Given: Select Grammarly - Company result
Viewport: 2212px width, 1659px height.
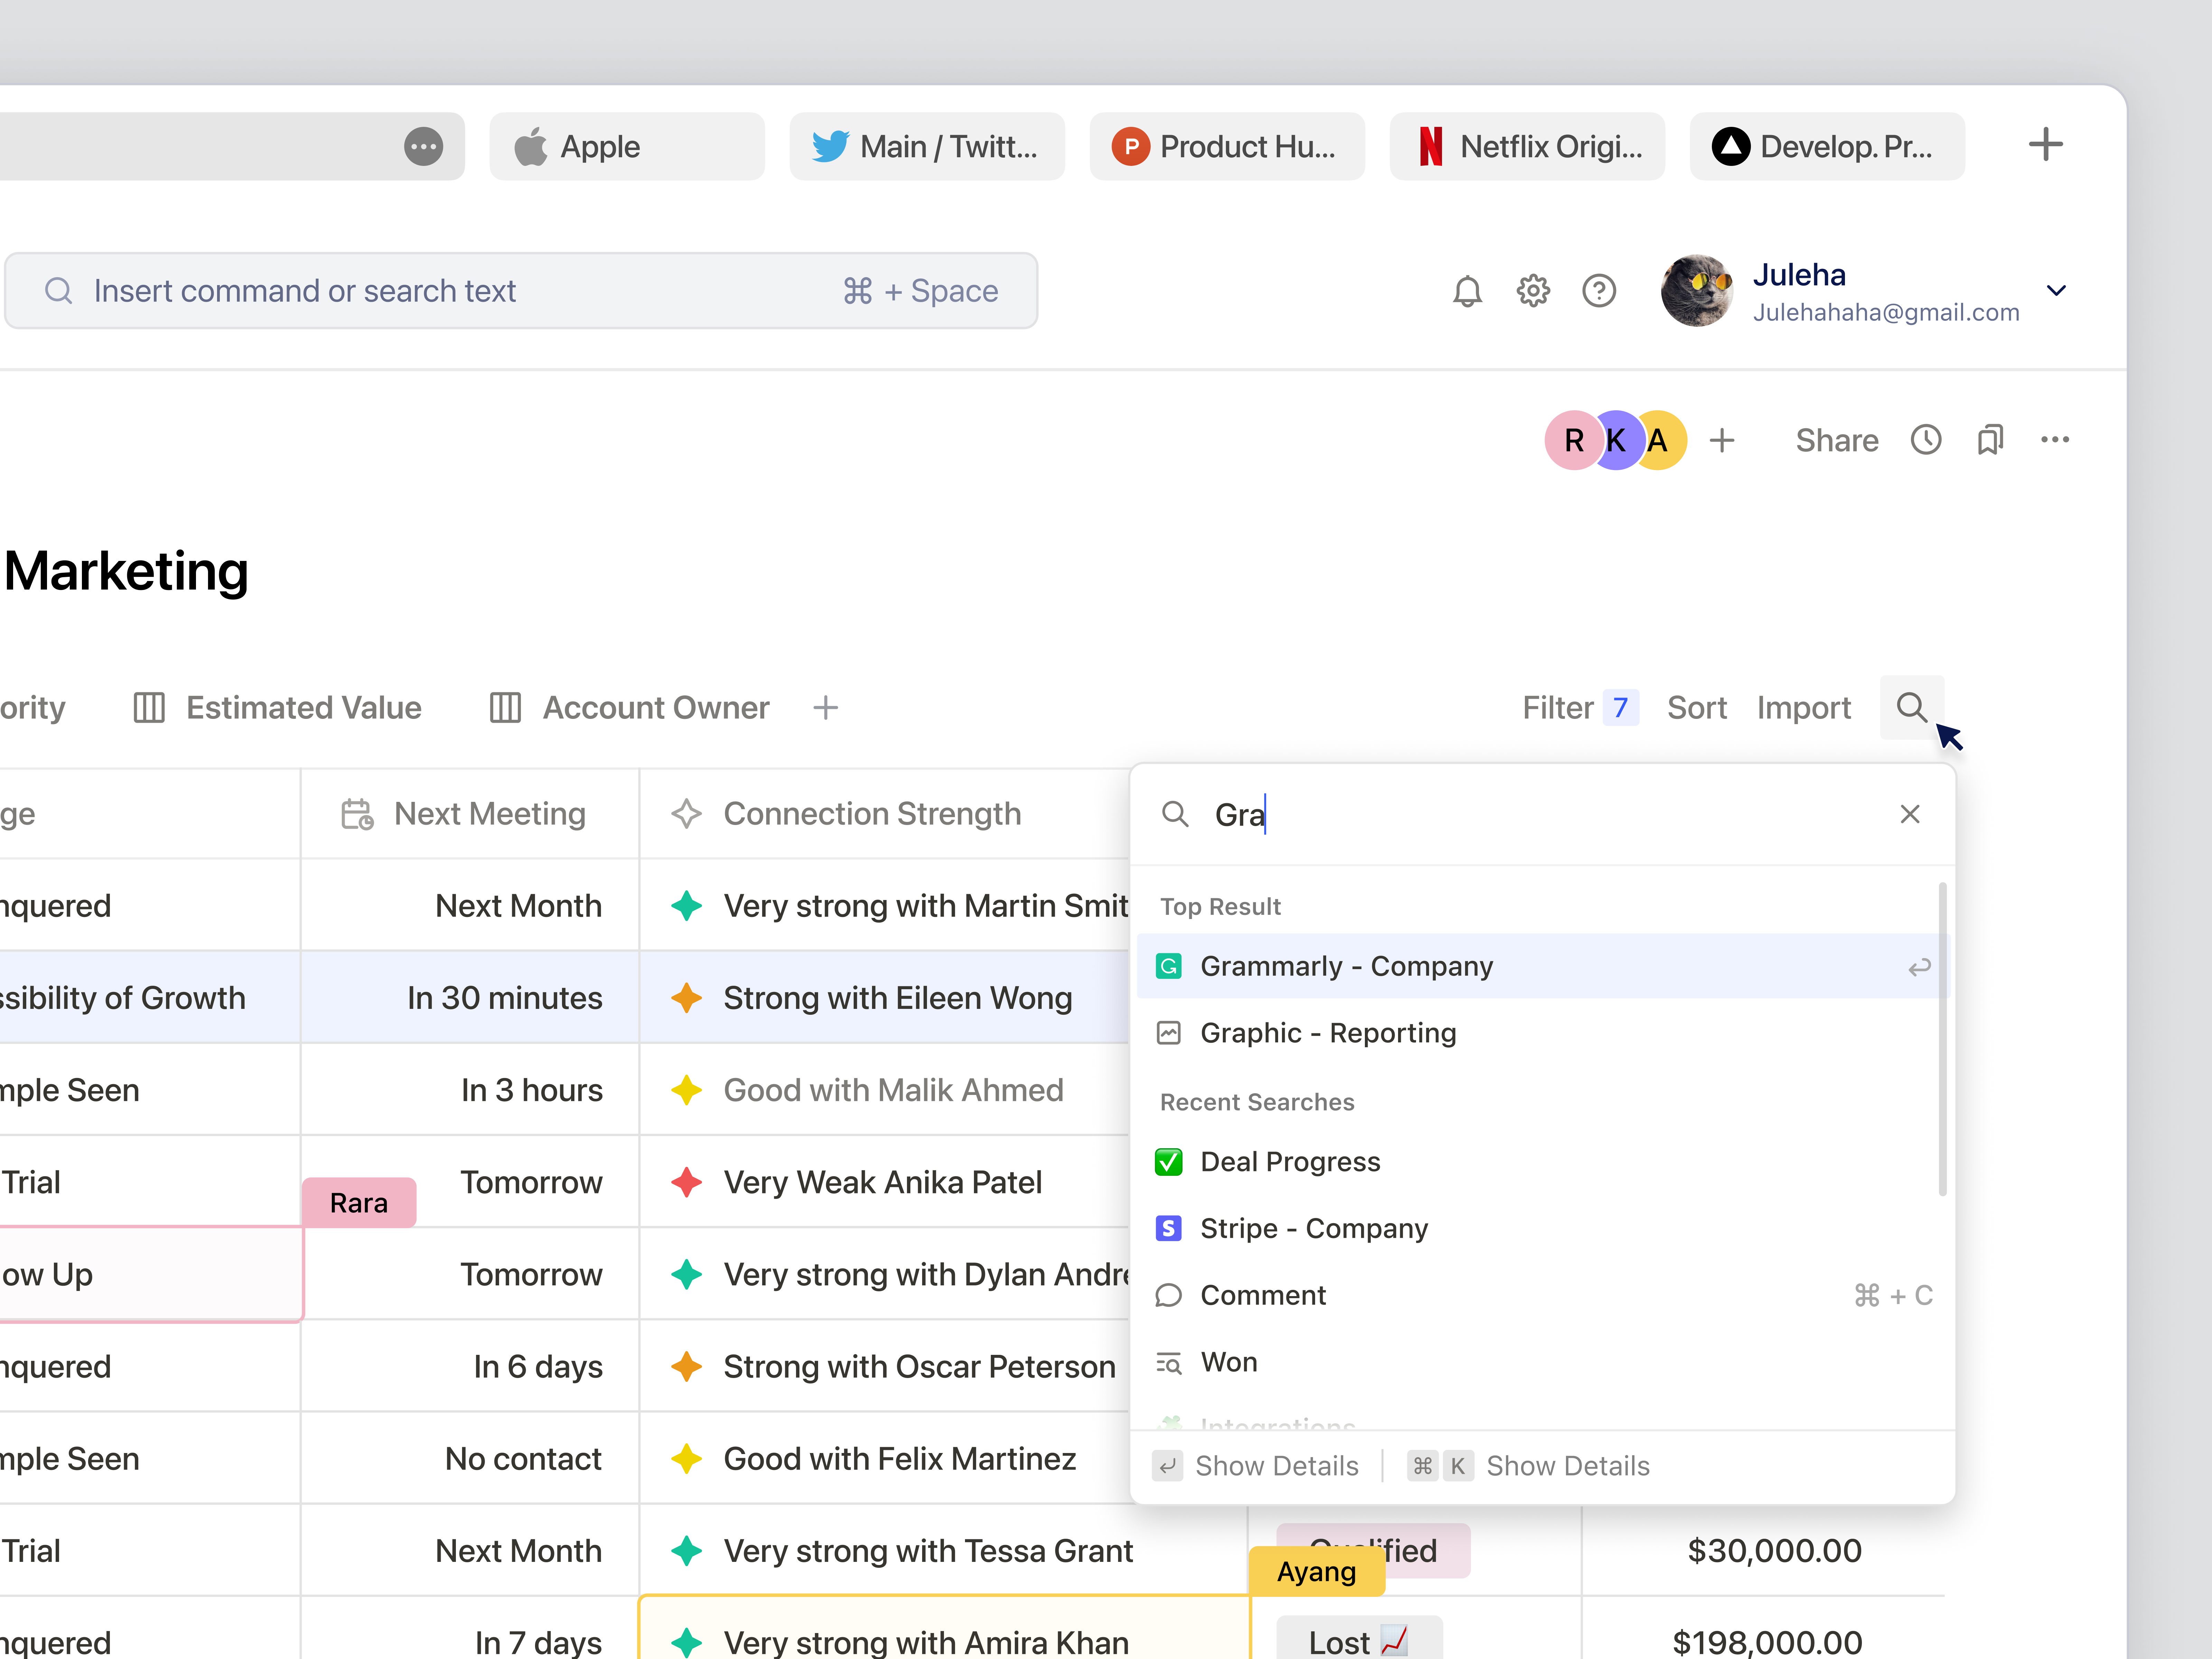Looking at the screenshot, I should click(x=1543, y=966).
